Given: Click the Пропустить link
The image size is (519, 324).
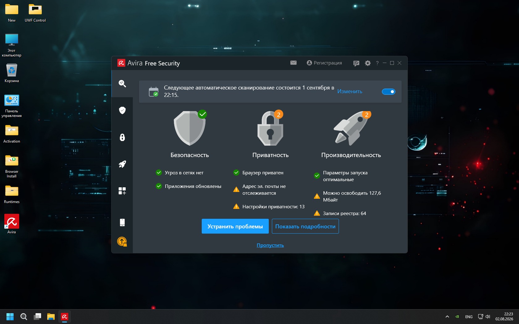Looking at the screenshot, I should click(270, 245).
